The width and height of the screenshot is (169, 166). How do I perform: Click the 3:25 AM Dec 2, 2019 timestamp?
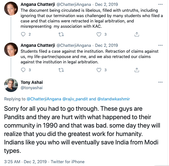pyautogui.click(x=24, y=162)
